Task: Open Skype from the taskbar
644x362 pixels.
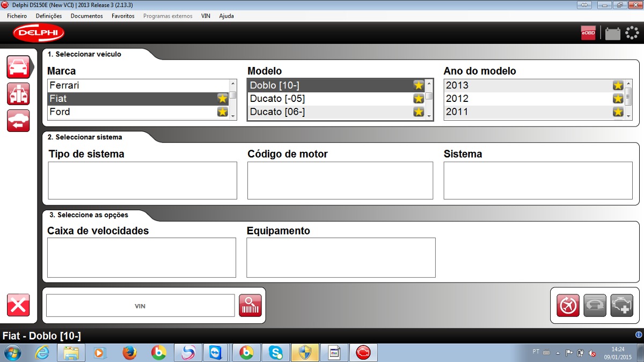Action: point(276,353)
